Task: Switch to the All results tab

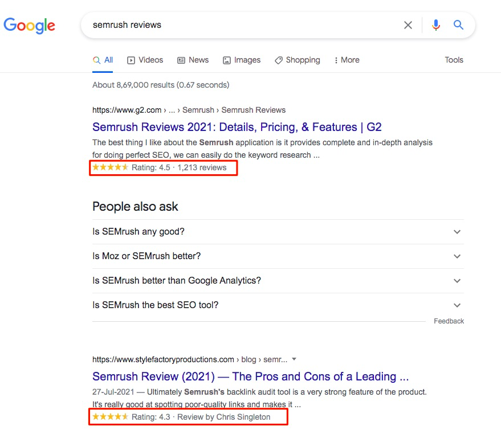Action: 103,59
